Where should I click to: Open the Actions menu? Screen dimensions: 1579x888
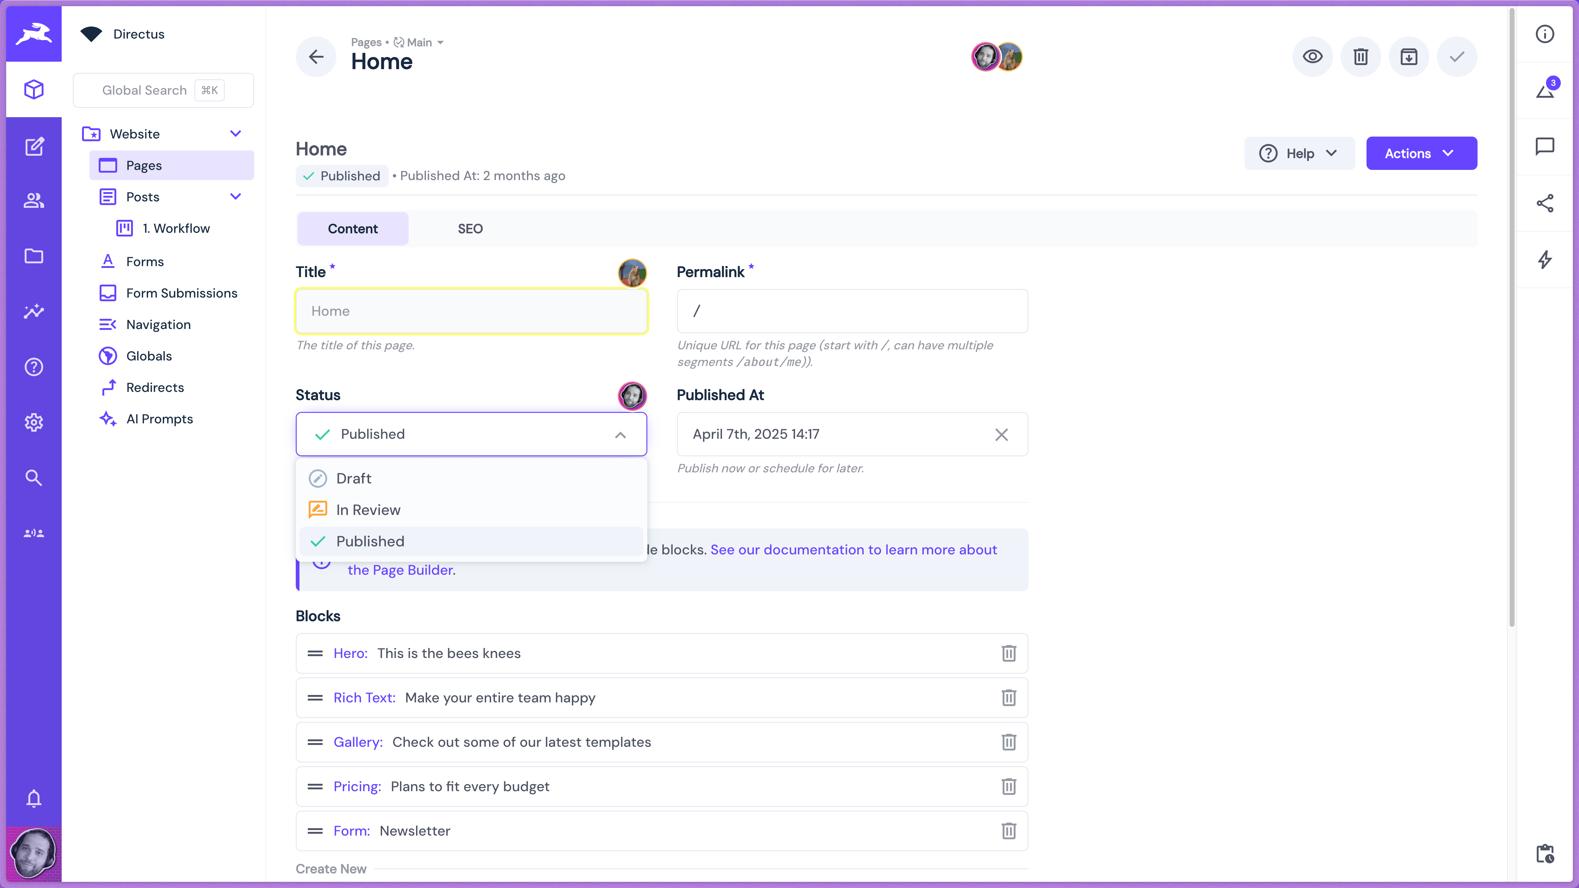(1421, 153)
